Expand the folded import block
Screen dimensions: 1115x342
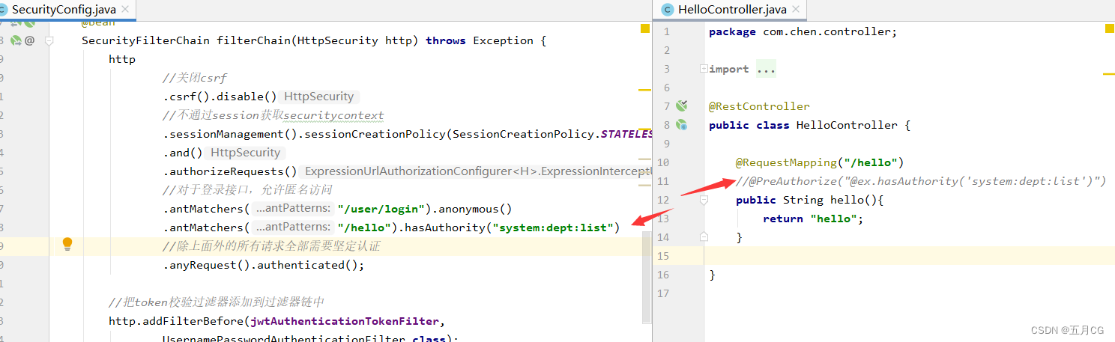click(704, 69)
